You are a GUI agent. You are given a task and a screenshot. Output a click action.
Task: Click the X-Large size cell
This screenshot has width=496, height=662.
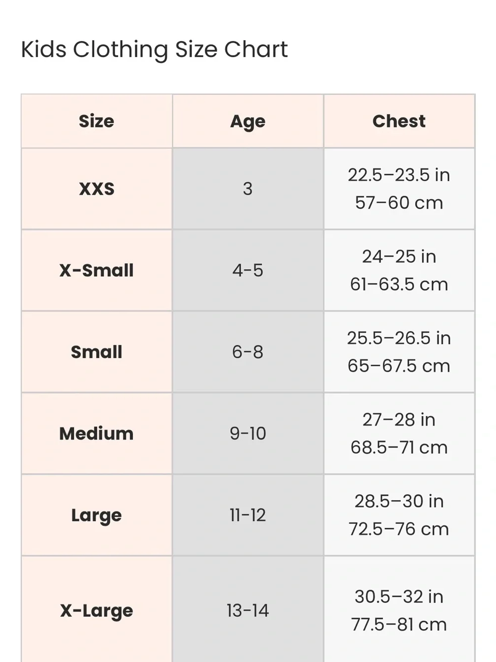coord(97,610)
